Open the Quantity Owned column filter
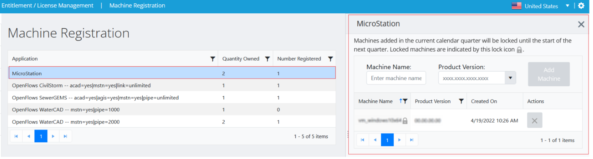Image resolution: width=593 pixels, height=159 pixels. pyautogui.click(x=267, y=59)
